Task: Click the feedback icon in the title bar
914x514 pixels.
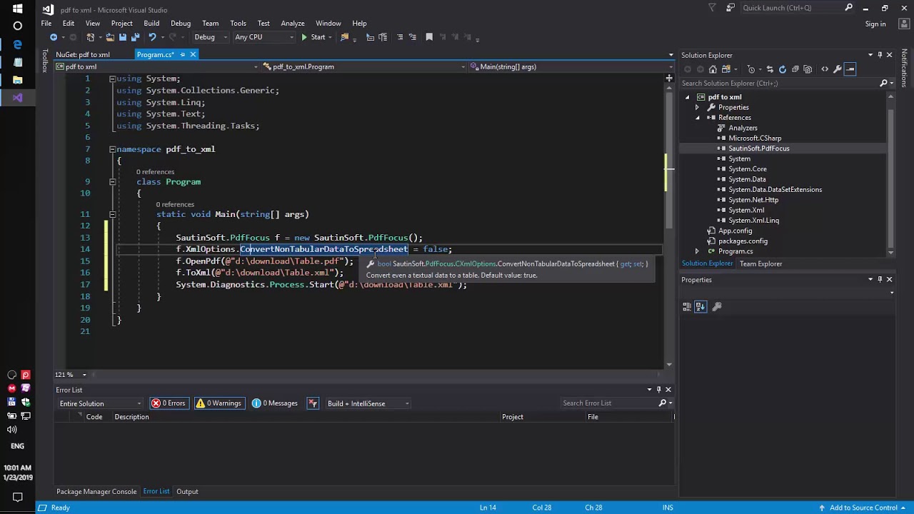Action: click(730, 8)
